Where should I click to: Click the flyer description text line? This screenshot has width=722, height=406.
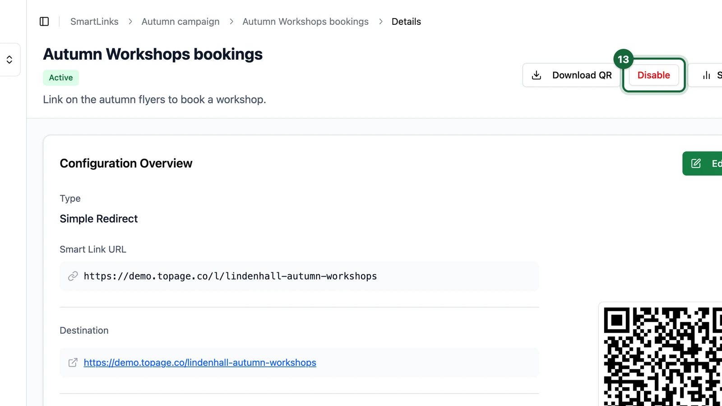click(154, 99)
